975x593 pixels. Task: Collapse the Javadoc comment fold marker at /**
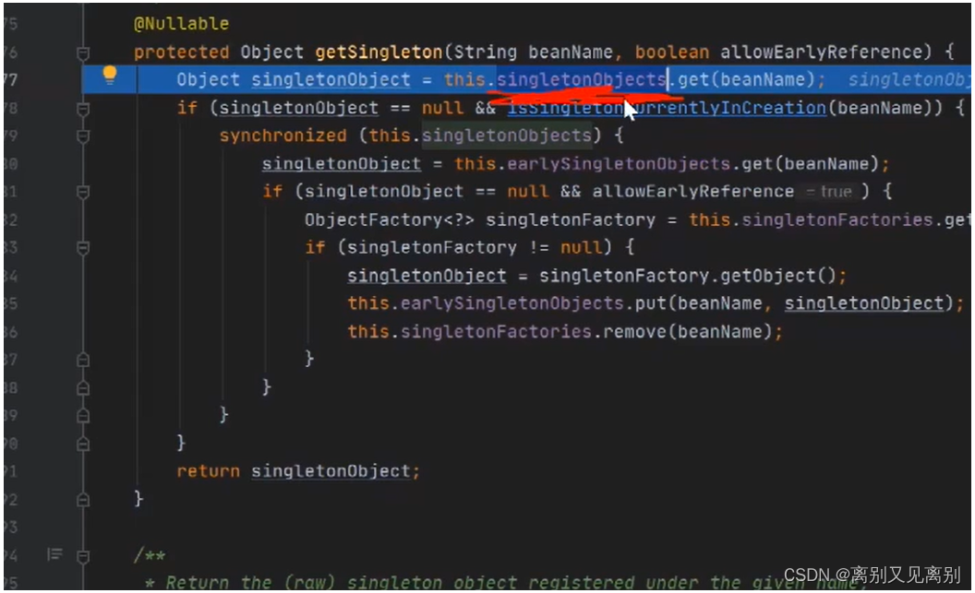83,556
